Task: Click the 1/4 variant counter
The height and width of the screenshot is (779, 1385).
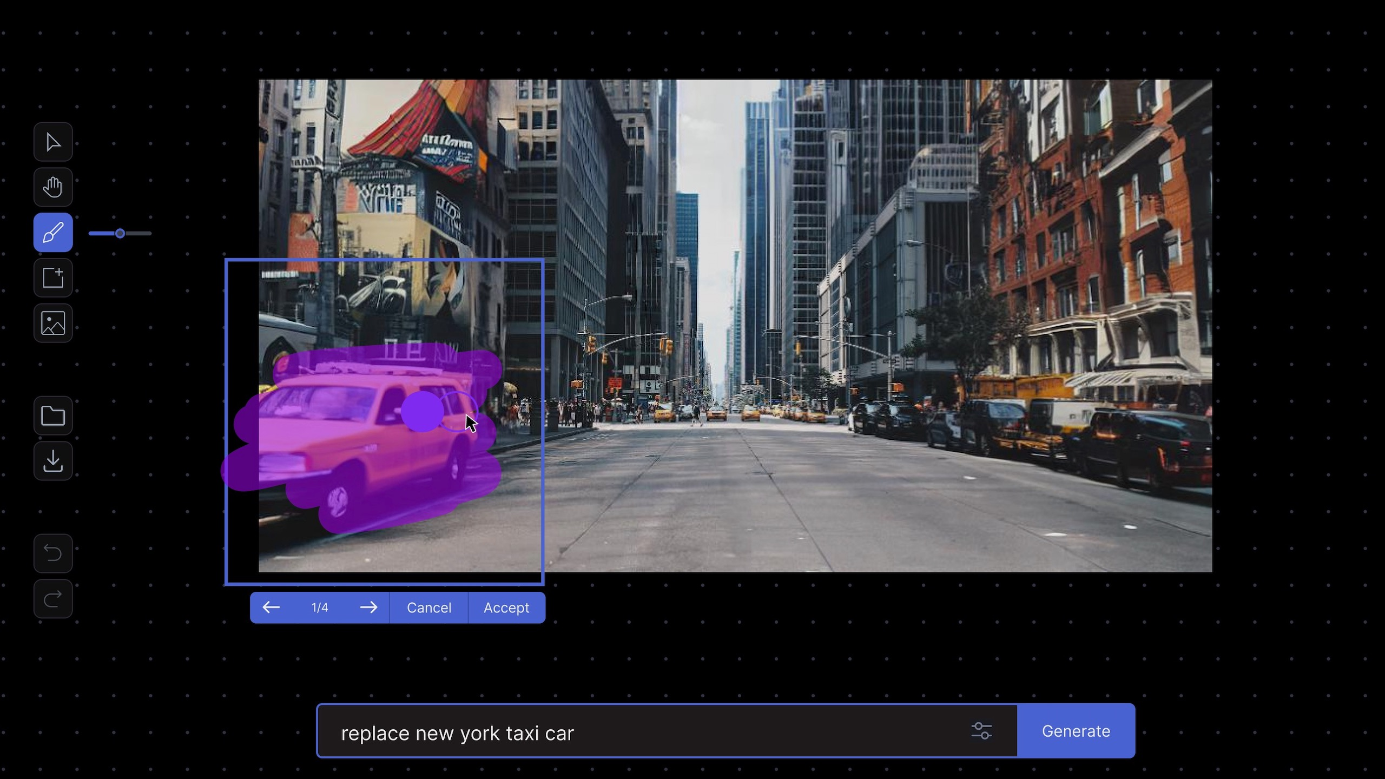Action: (x=319, y=607)
